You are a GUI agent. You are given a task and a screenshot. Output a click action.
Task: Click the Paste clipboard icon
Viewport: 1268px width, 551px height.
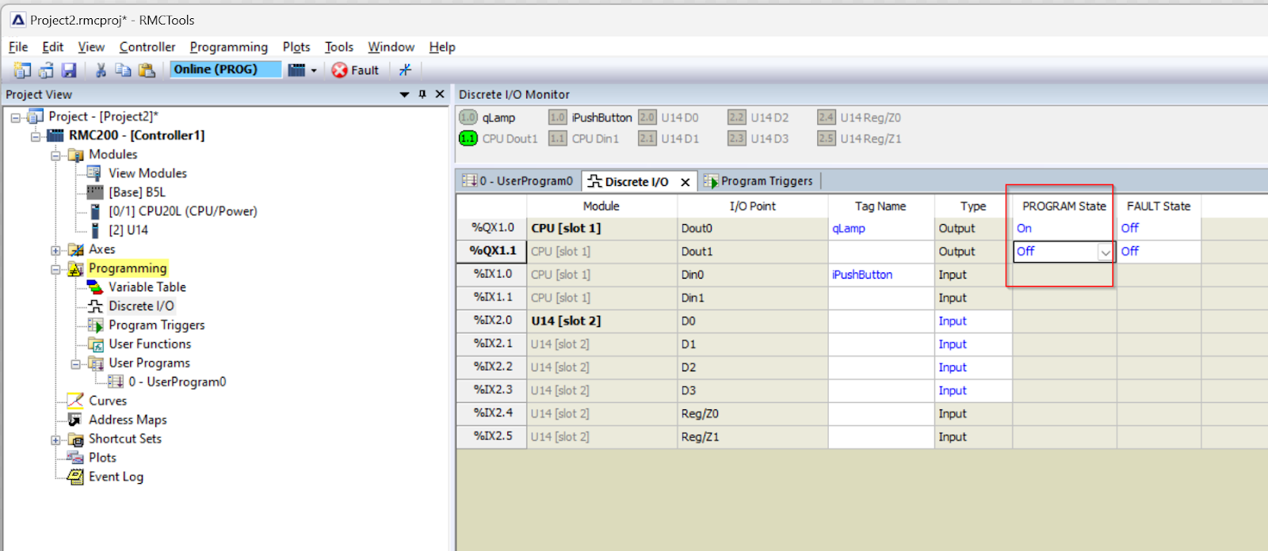pos(147,70)
